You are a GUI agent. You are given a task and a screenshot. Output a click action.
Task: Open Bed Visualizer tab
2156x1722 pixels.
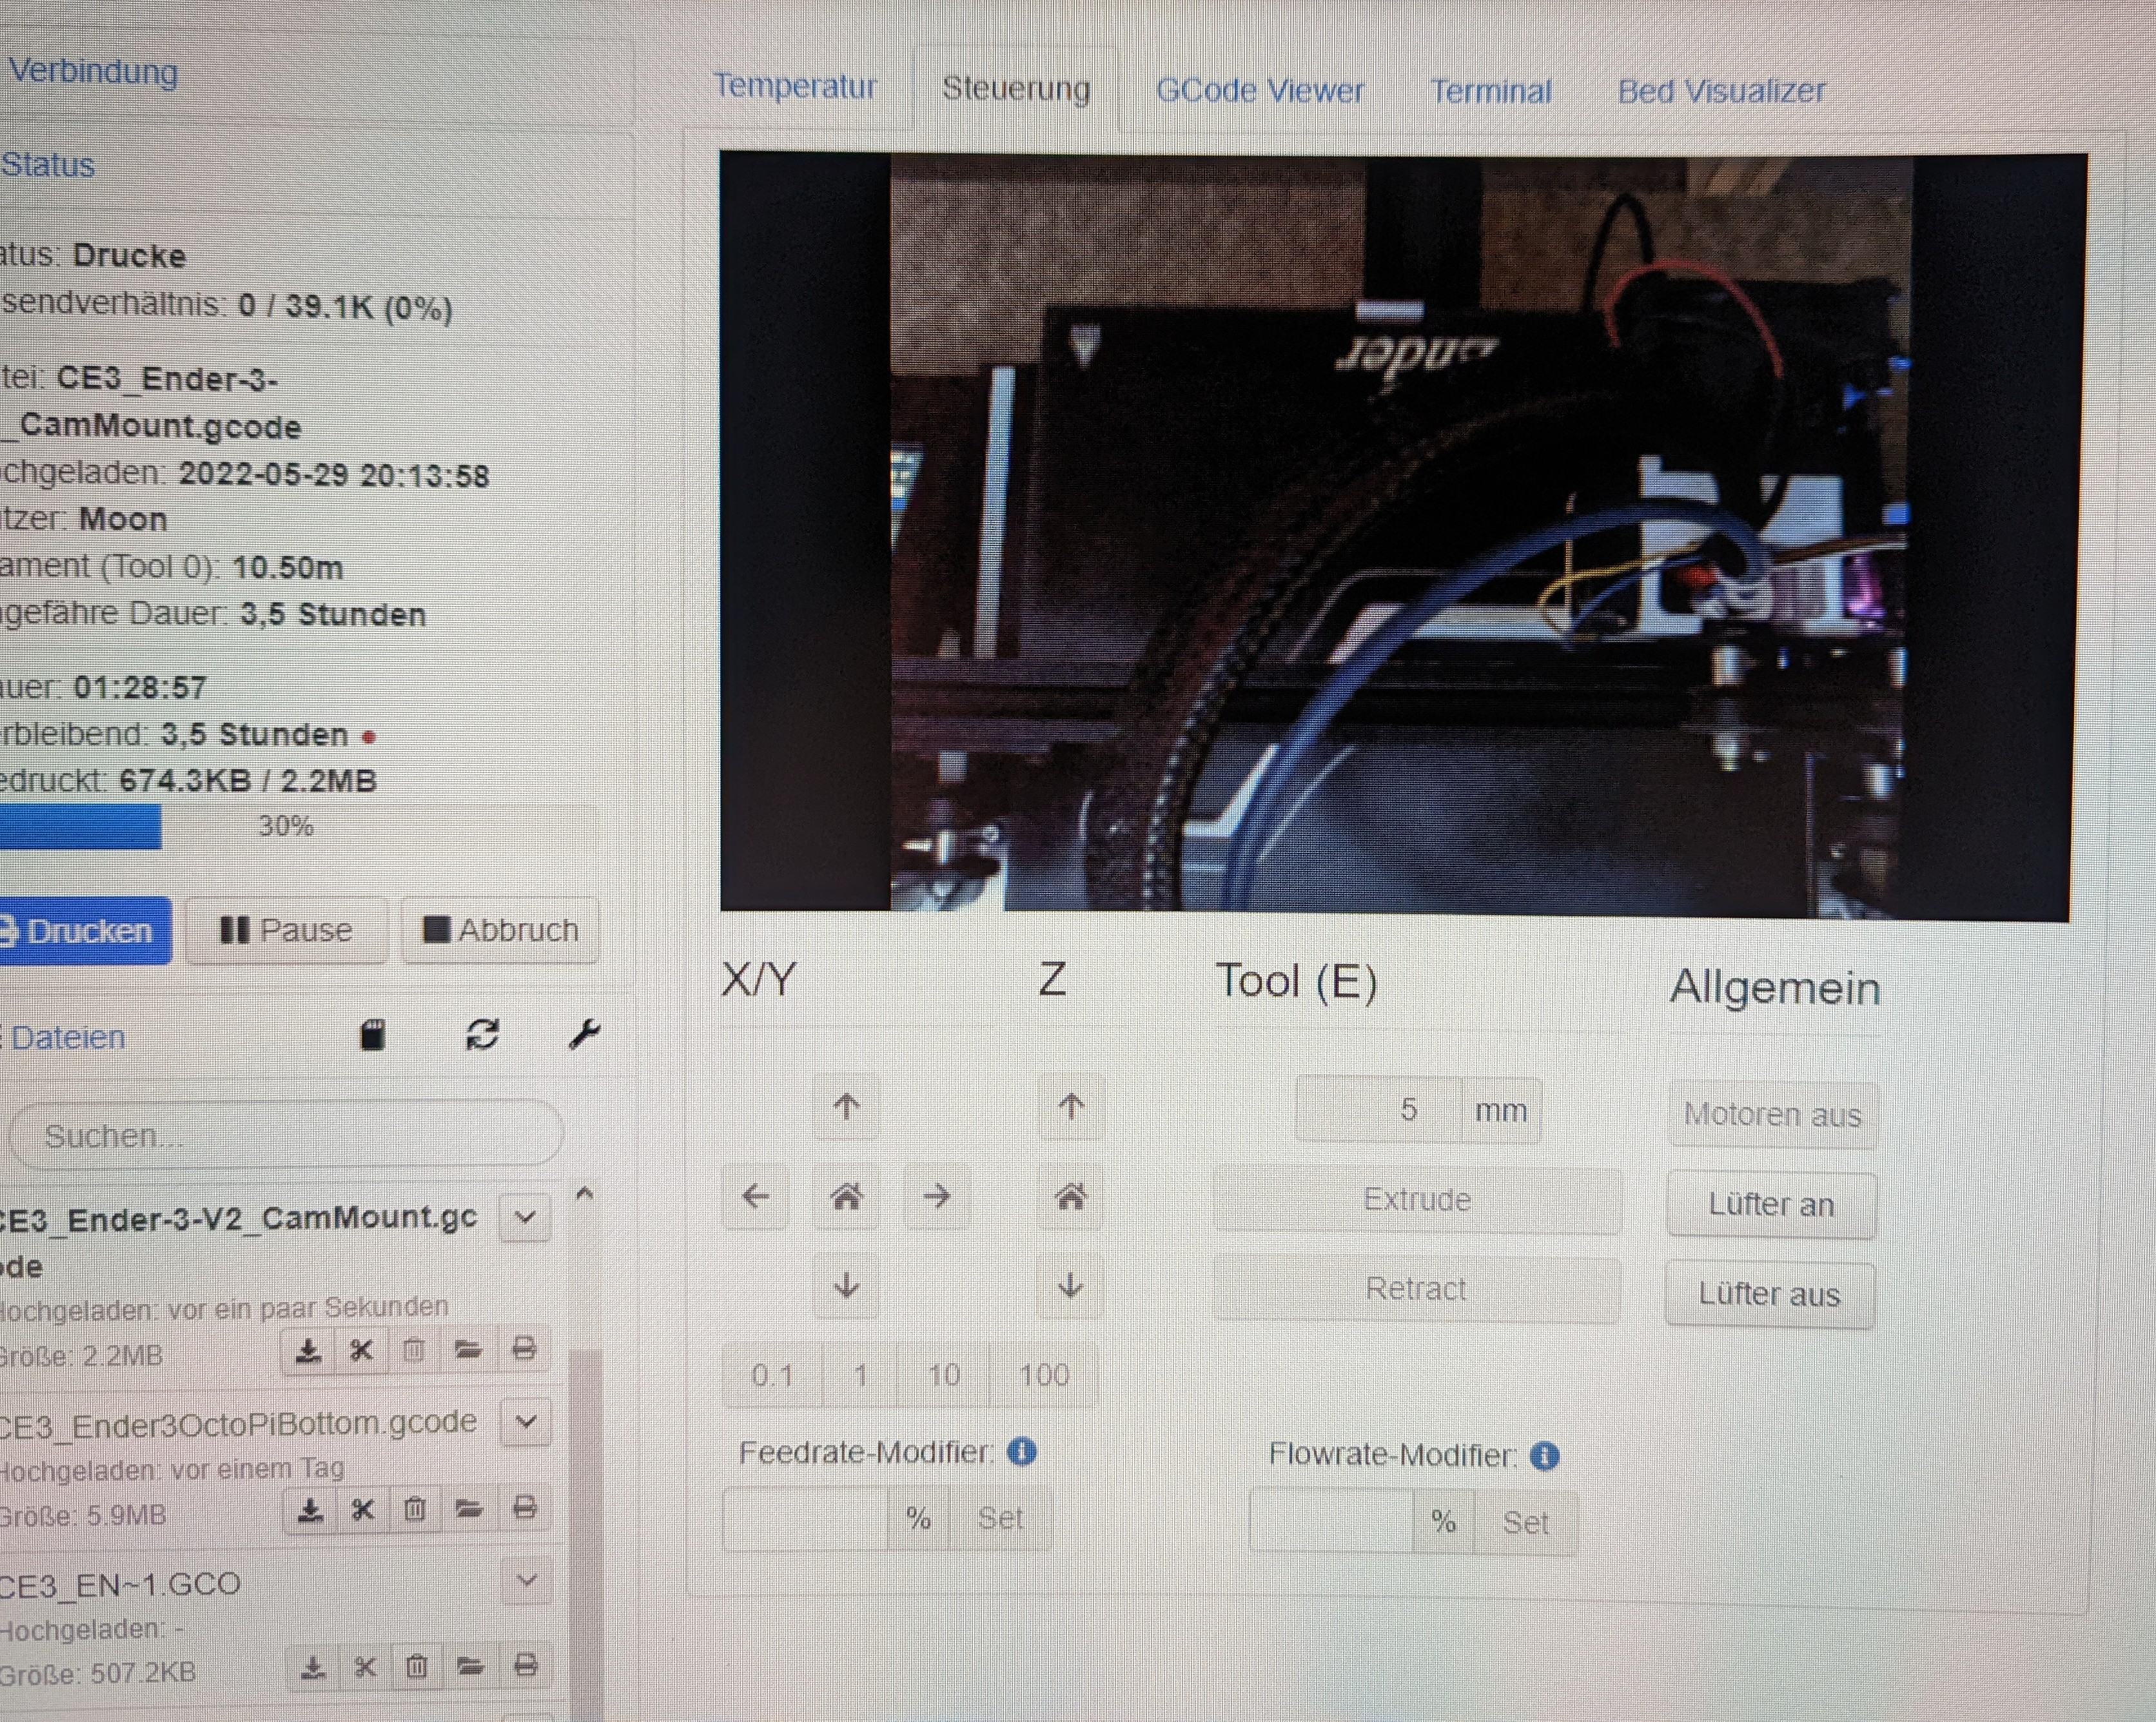pos(1721,92)
